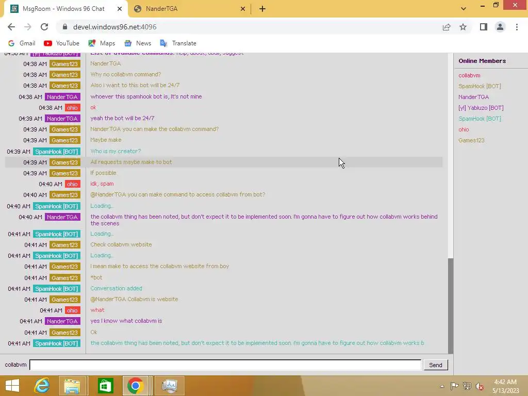The image size is (528, 396).
Task: Click Games123's "Maybe make" message
Action: [x=106, y=140]
